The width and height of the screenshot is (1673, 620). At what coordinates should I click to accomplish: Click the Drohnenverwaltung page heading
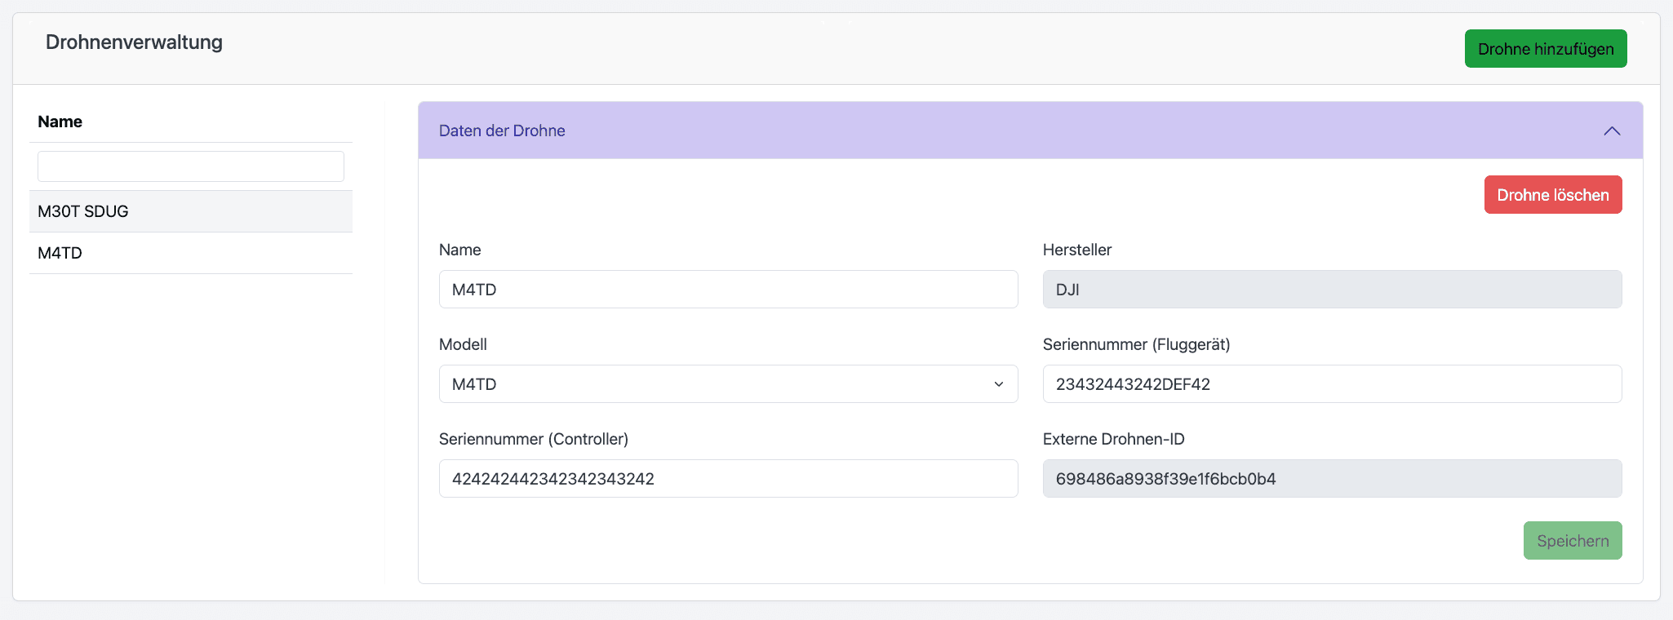[x=134, y=42]
